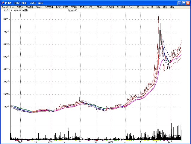Open the F7表示 display menu
This screenshot has height=144, width=191.
pyautogui.click(x=84, y=7)
